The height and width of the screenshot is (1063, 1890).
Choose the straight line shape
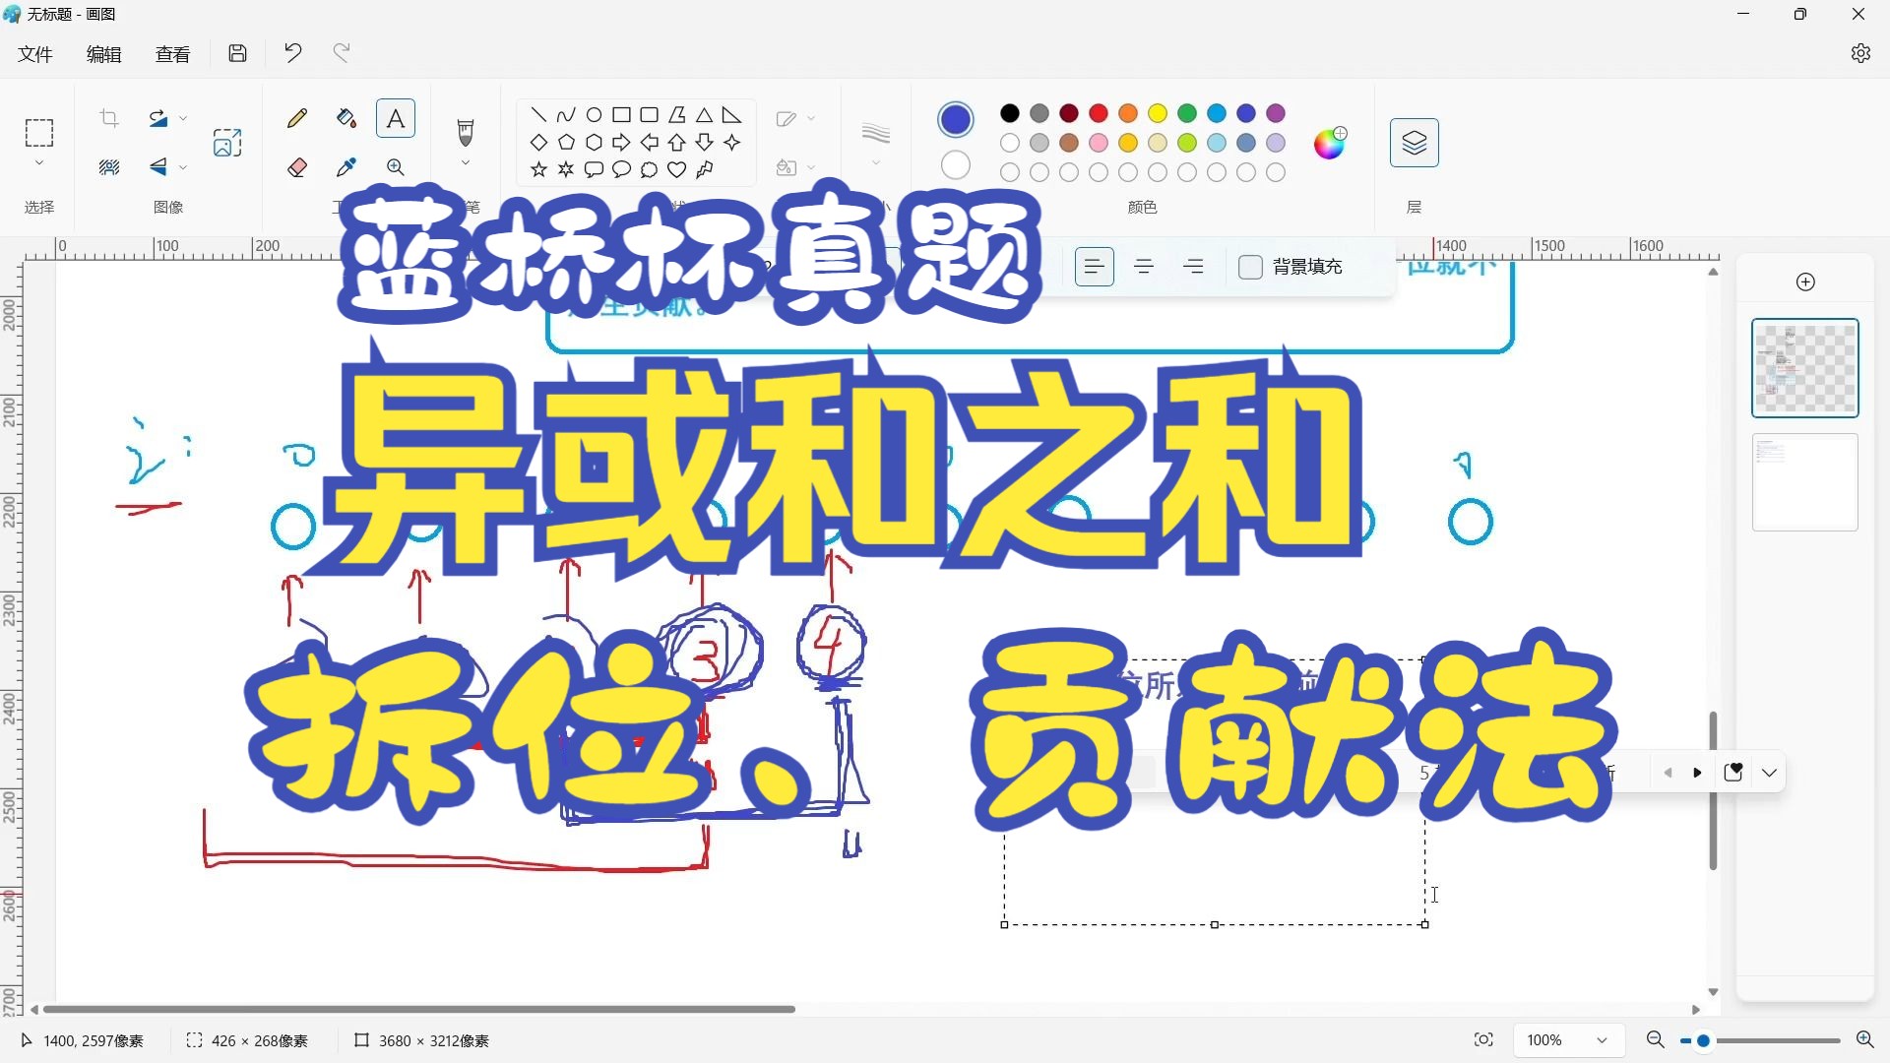(538, 115)
